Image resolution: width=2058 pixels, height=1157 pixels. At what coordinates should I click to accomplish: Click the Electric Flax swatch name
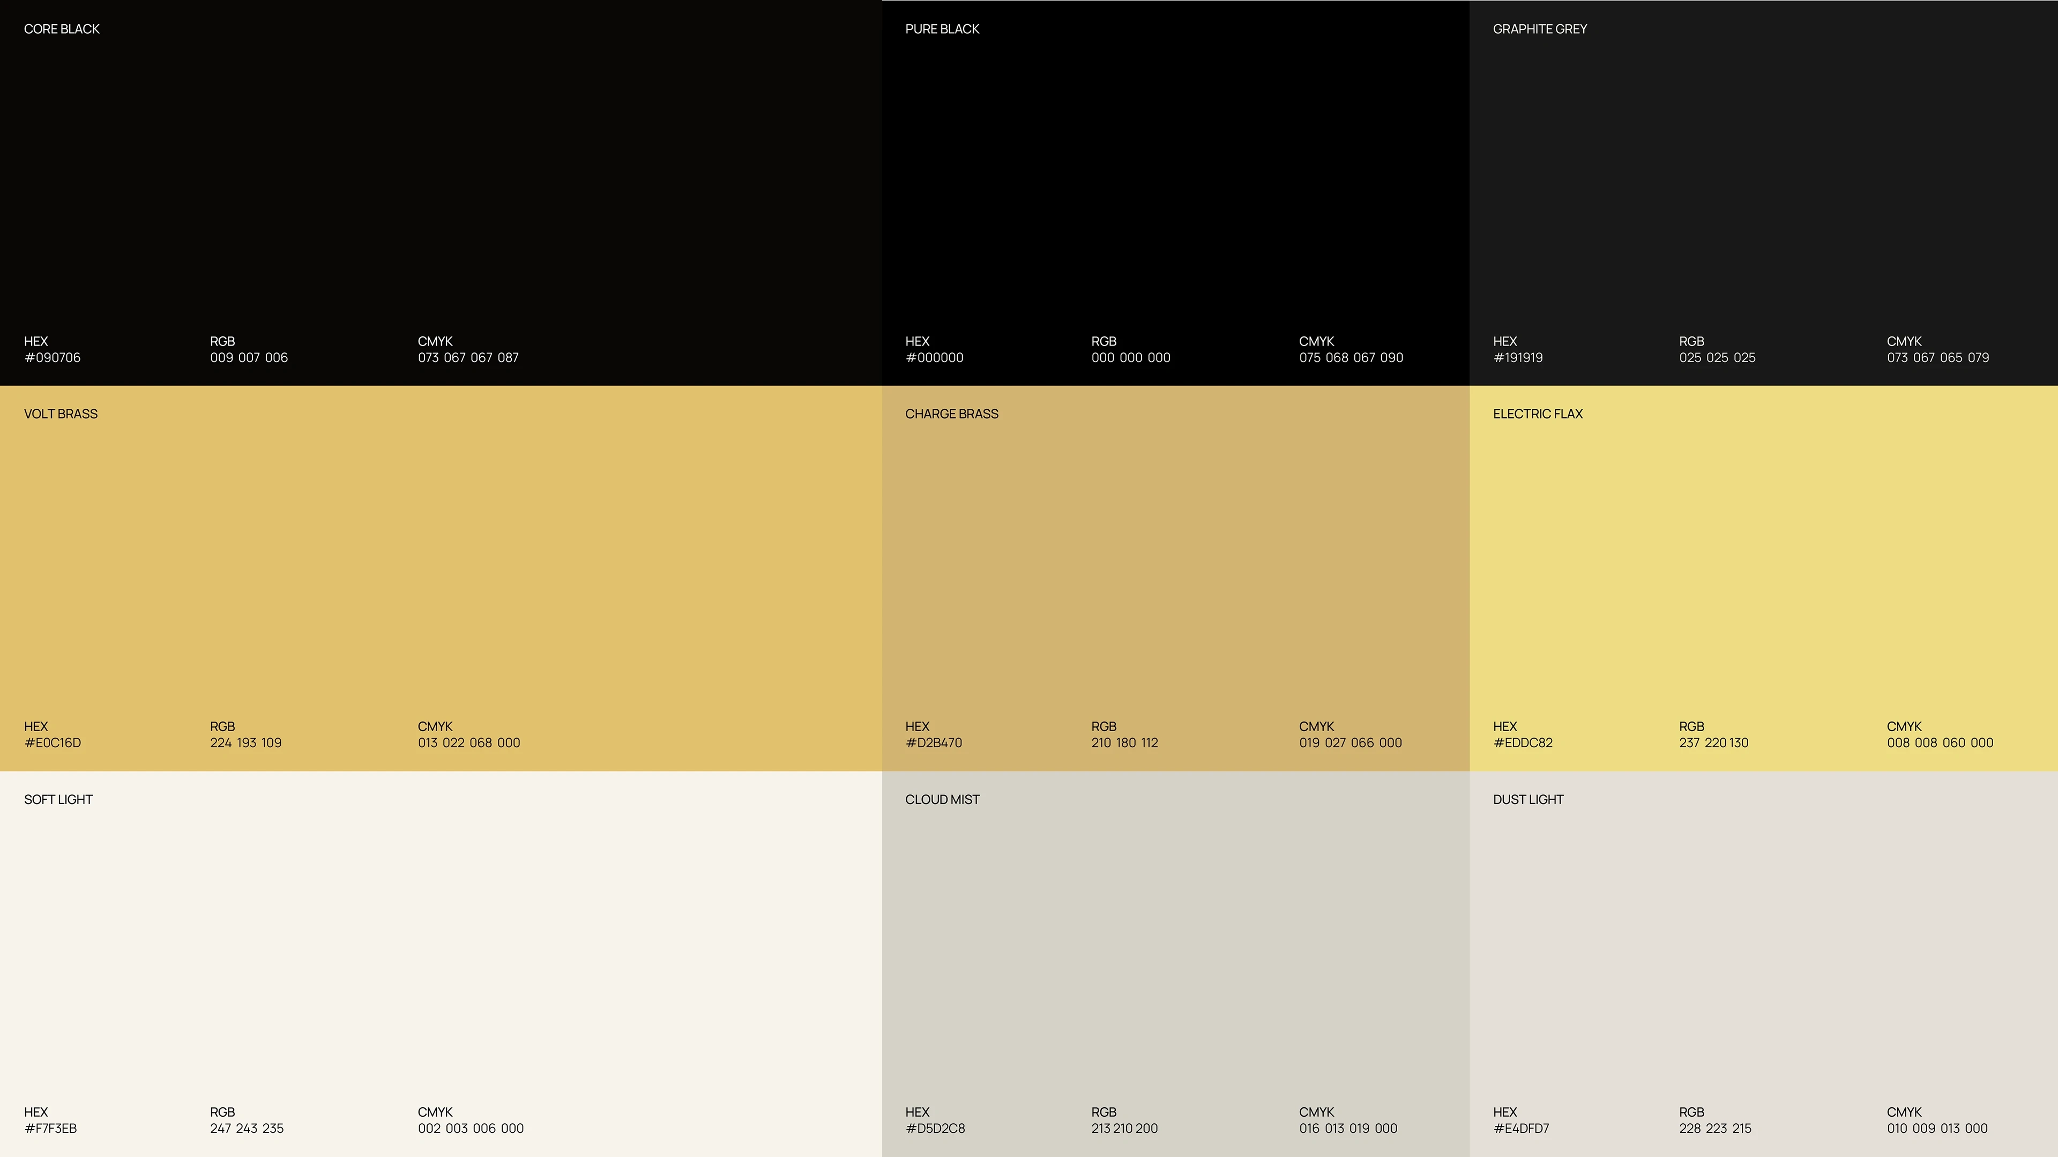point(1537,414)
